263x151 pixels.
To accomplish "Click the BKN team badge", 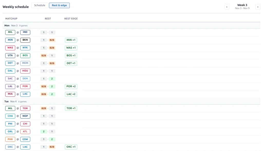I will coord(25,40).
